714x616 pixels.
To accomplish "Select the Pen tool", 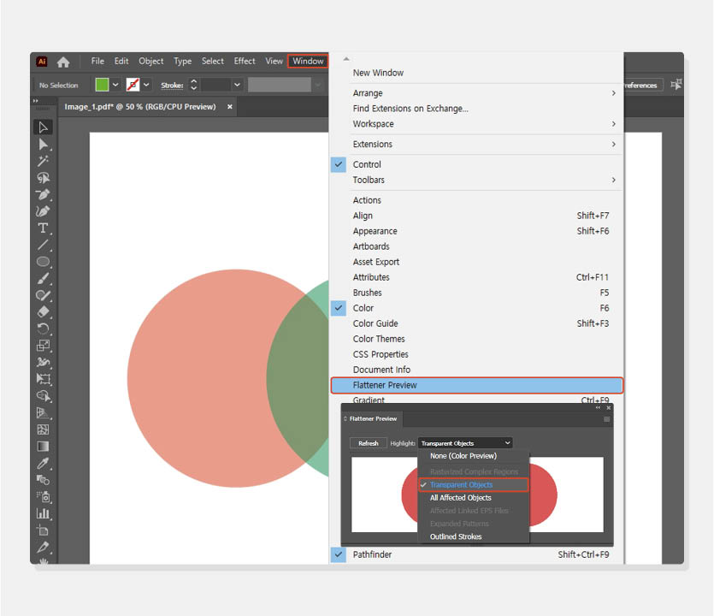I will click(44, 194).
